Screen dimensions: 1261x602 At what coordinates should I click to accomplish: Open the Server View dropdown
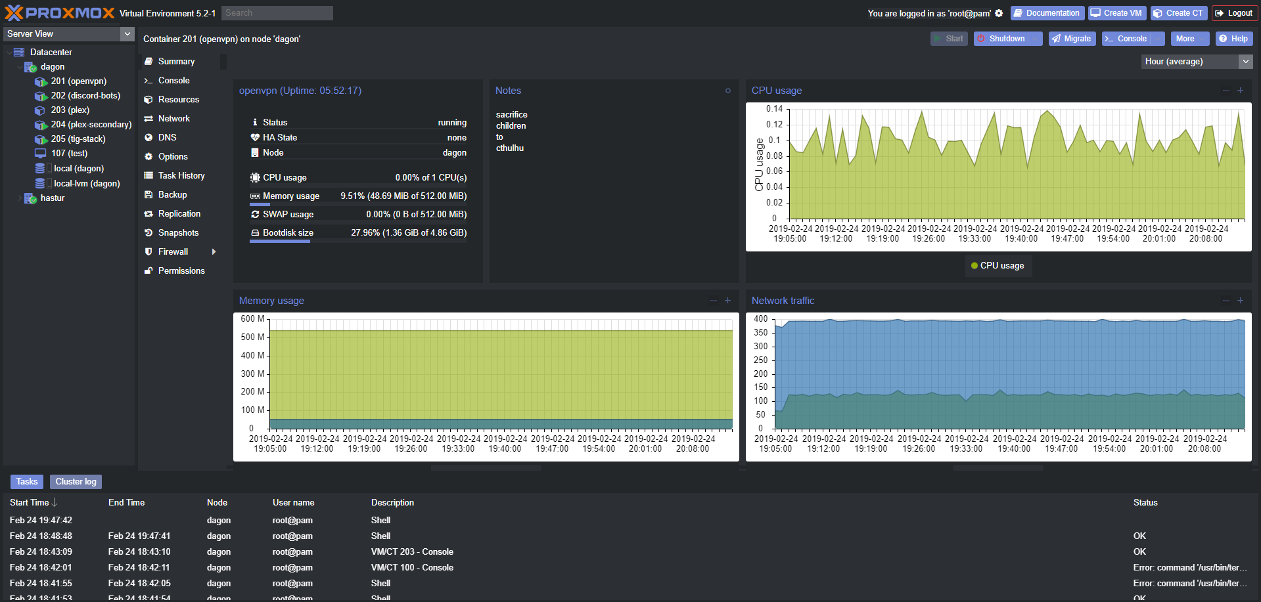point(127,34)
